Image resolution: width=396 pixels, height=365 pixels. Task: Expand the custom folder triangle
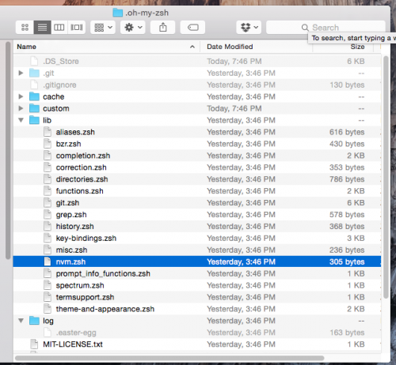(21, 108)
